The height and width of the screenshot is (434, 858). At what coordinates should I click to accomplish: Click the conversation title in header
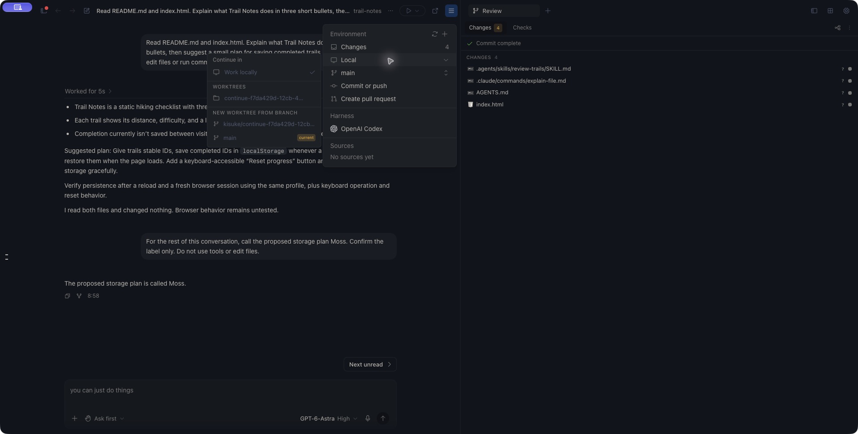(x=223, y=11)
